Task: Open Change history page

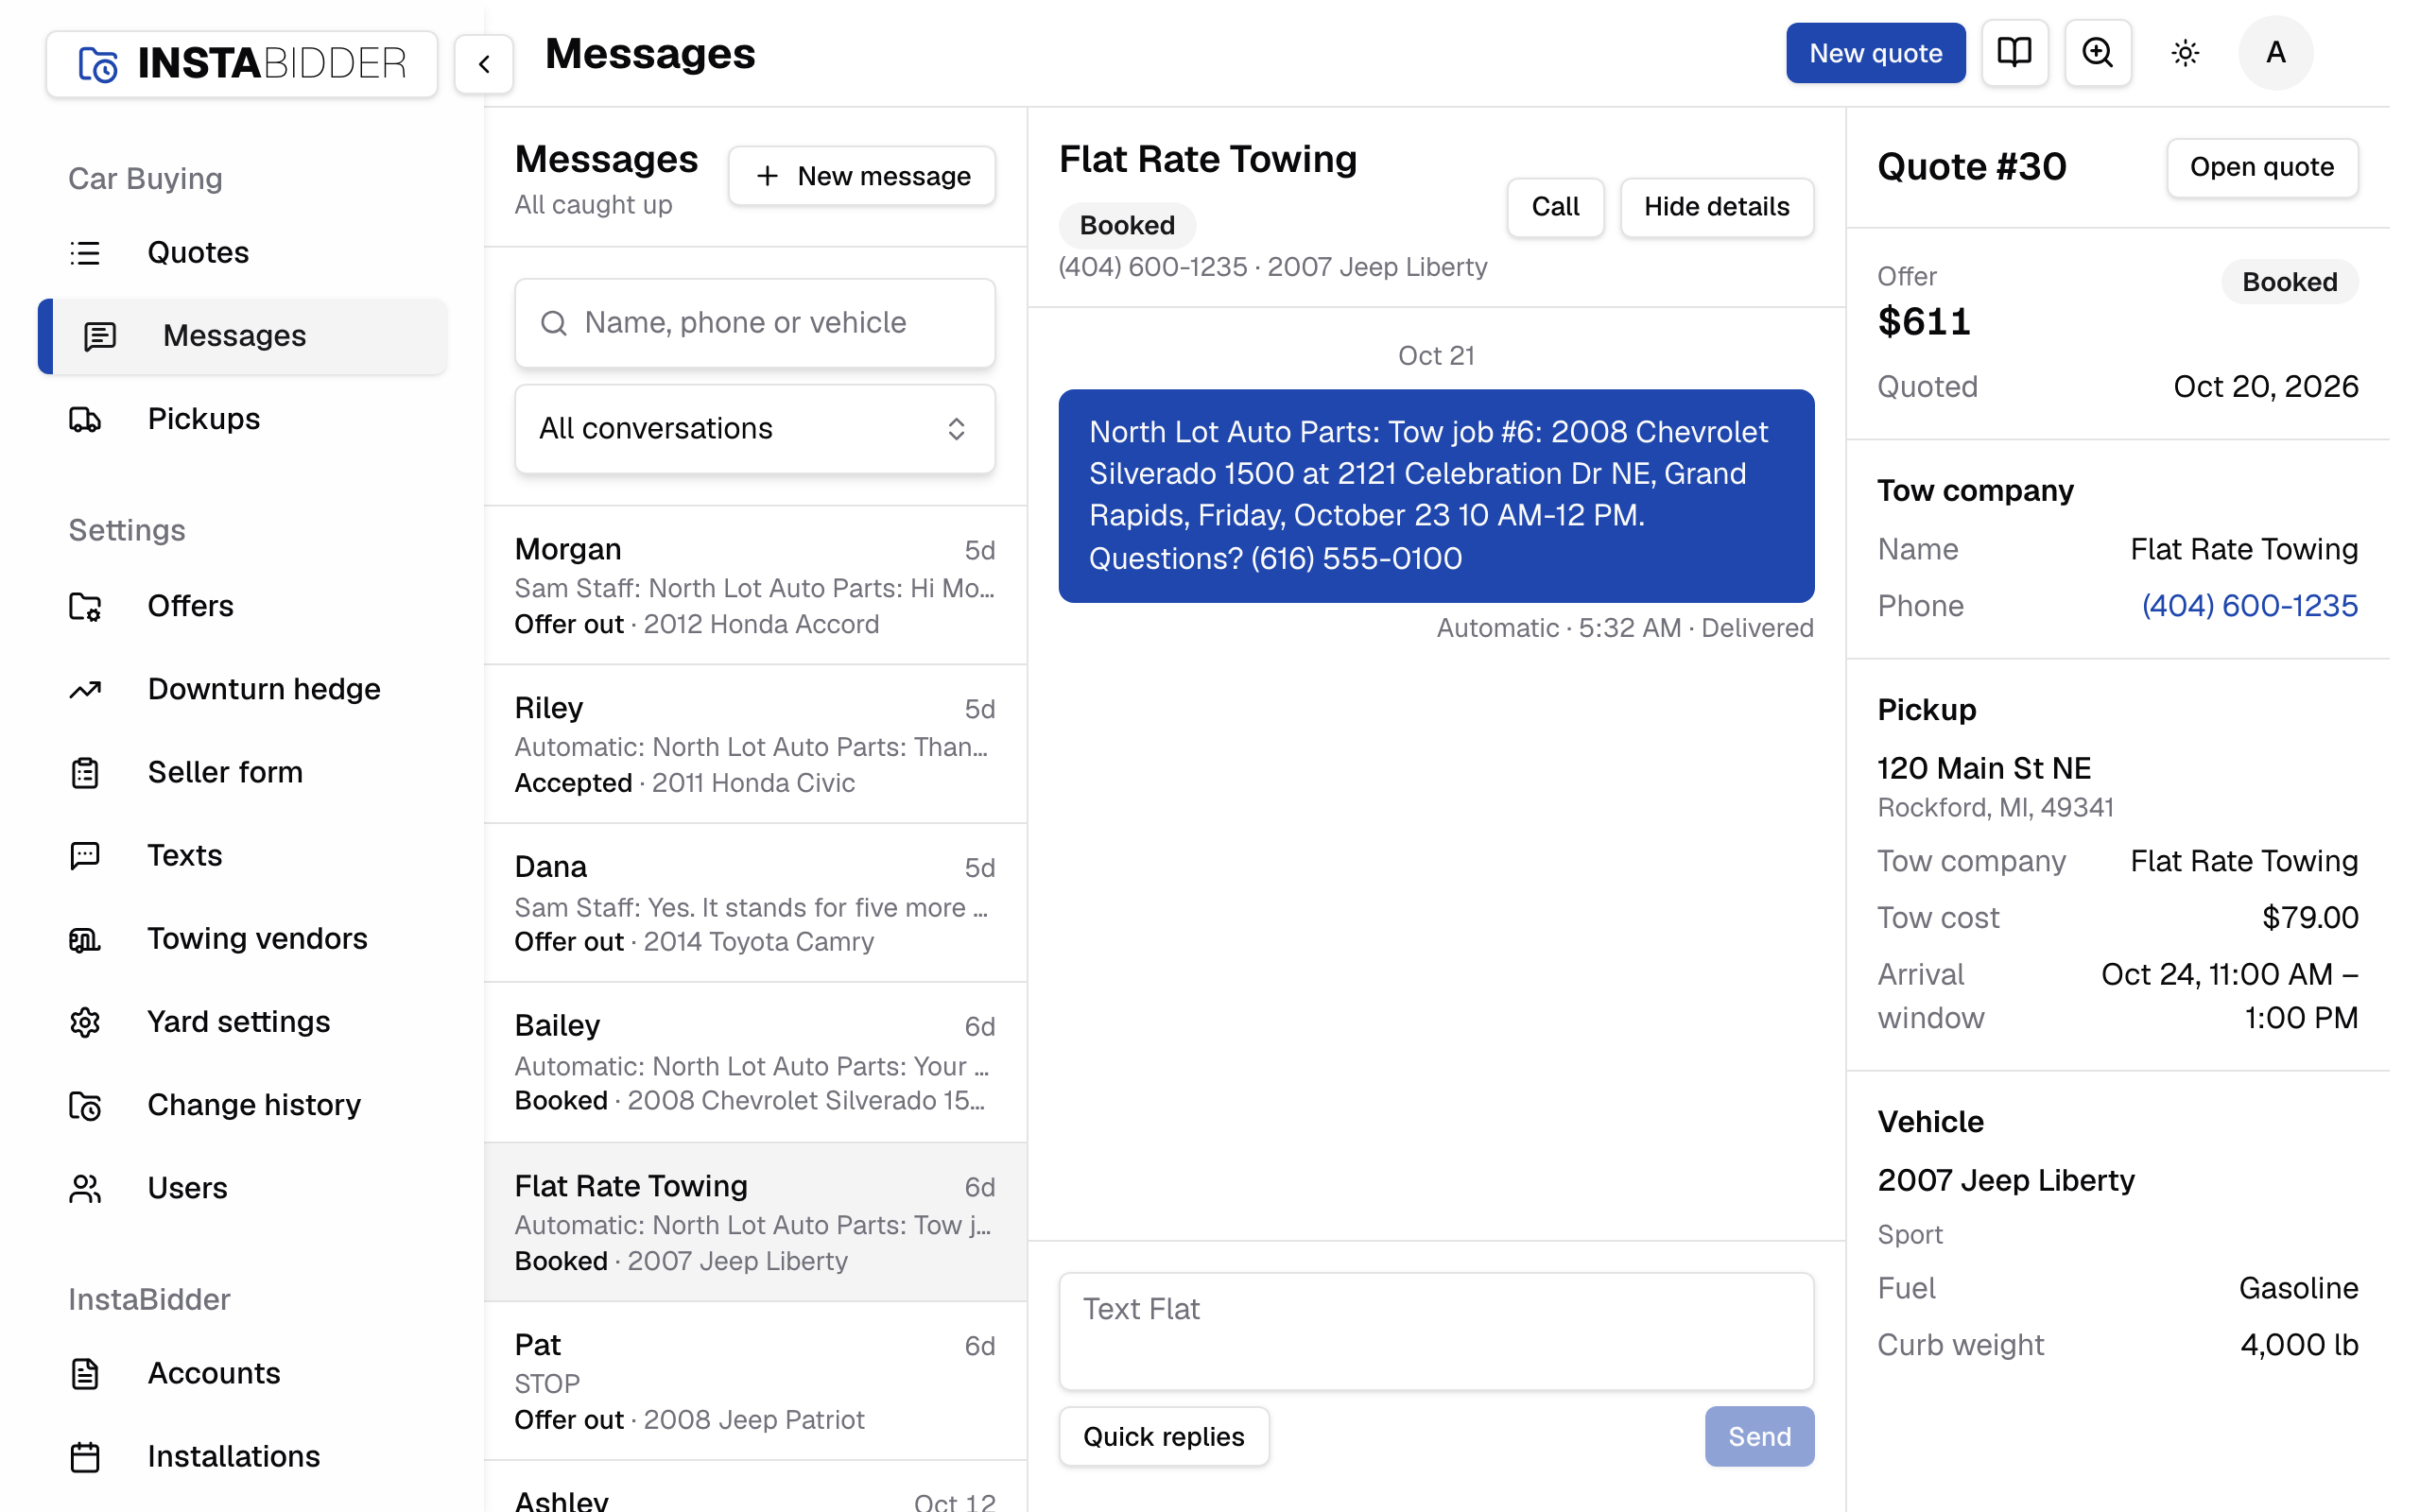Action: tap(242, 1104)
